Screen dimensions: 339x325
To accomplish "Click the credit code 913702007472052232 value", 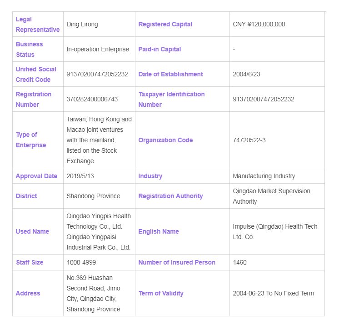I will coord(97,74).
